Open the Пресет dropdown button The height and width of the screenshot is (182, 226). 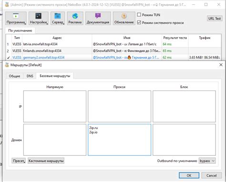point(19,161)
